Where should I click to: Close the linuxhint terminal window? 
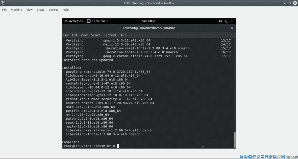pos(232,28)
